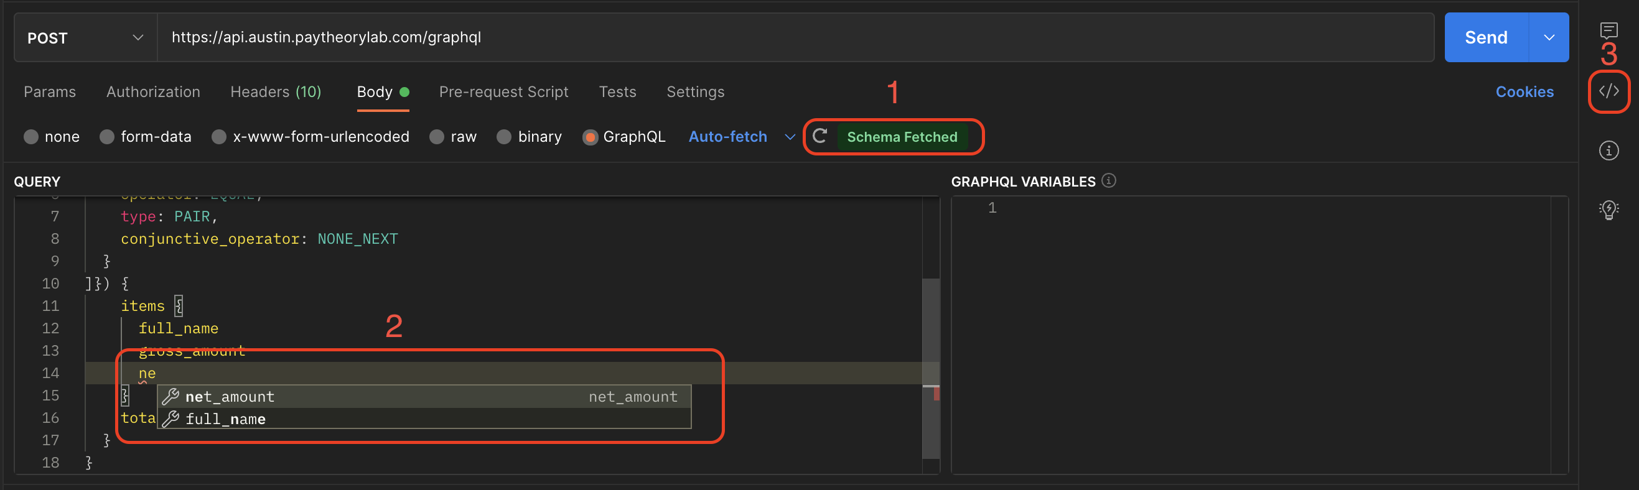Click the Schema Fetched status badge
This screenshot has height=490, width=1639.
[902, 137]
